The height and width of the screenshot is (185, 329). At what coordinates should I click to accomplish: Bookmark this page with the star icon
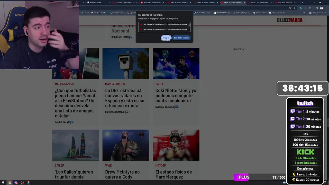(x=294, y=8)
